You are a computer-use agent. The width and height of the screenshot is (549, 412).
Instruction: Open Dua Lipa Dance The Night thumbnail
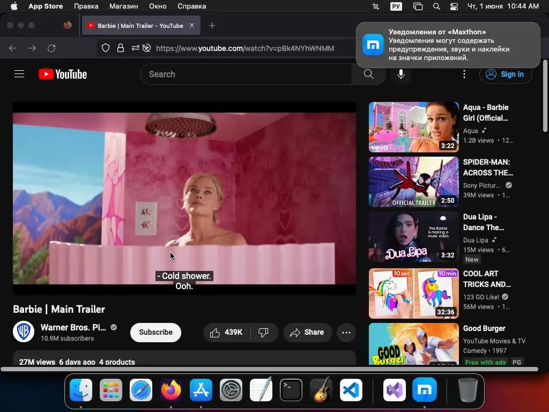tap(413, 237)
